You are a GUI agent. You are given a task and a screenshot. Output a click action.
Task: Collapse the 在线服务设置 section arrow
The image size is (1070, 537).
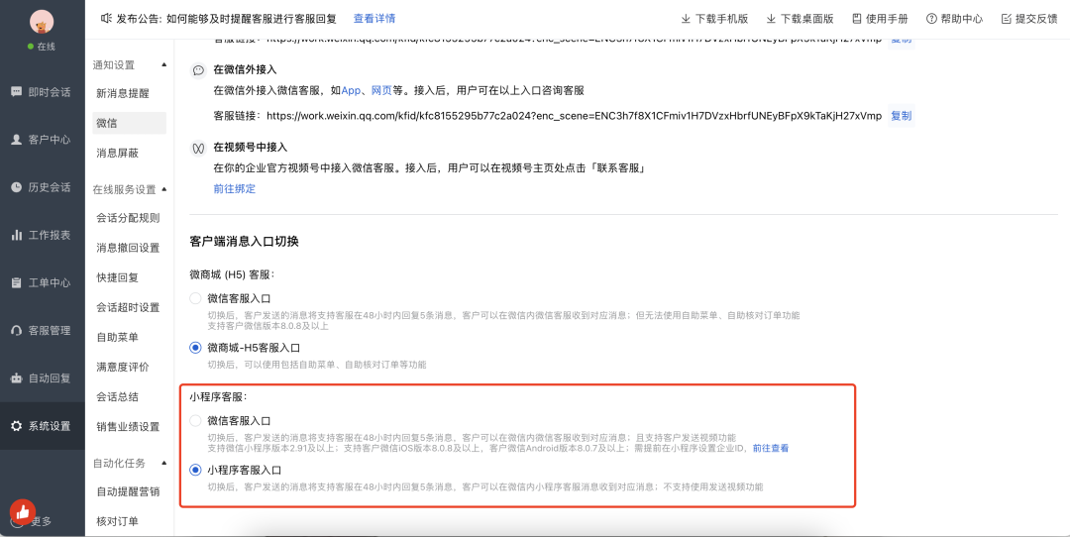pyautogui.click(x=163, y=189)
